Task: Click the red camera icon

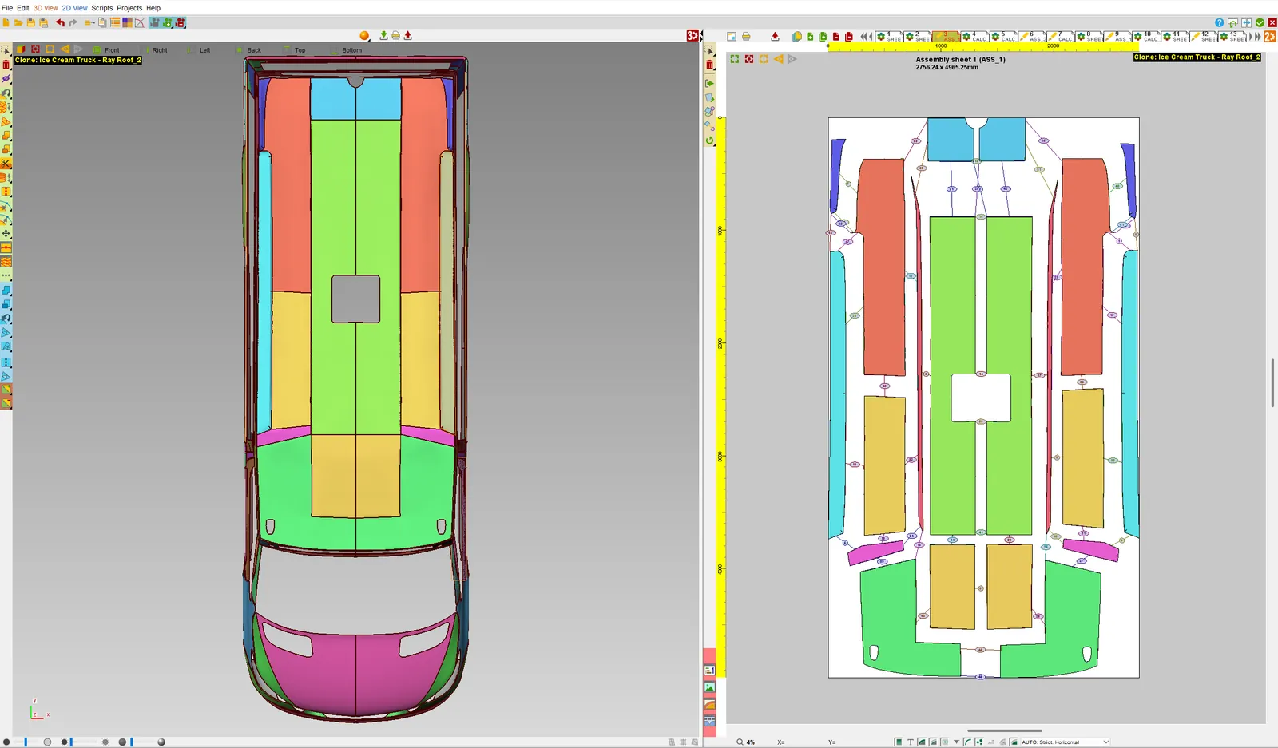Action: [x=181, y=23]
